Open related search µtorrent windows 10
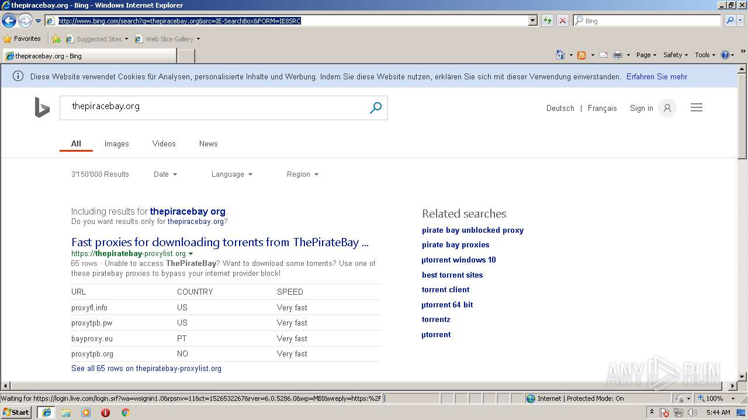This screenshot has height=420, width=748. tap(459, 260)
